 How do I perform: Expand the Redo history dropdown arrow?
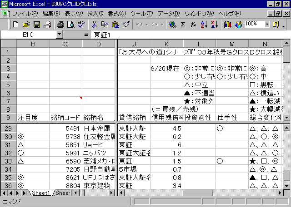click(x=162, y=25)
